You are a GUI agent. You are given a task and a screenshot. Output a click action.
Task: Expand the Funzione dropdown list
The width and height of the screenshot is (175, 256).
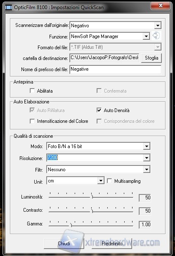(146, 36)
